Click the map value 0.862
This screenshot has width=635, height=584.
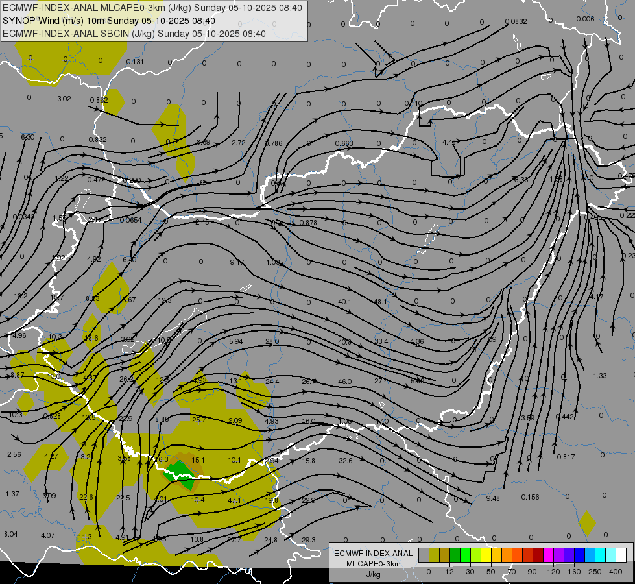pyautogui.click(x=99, y=100)
